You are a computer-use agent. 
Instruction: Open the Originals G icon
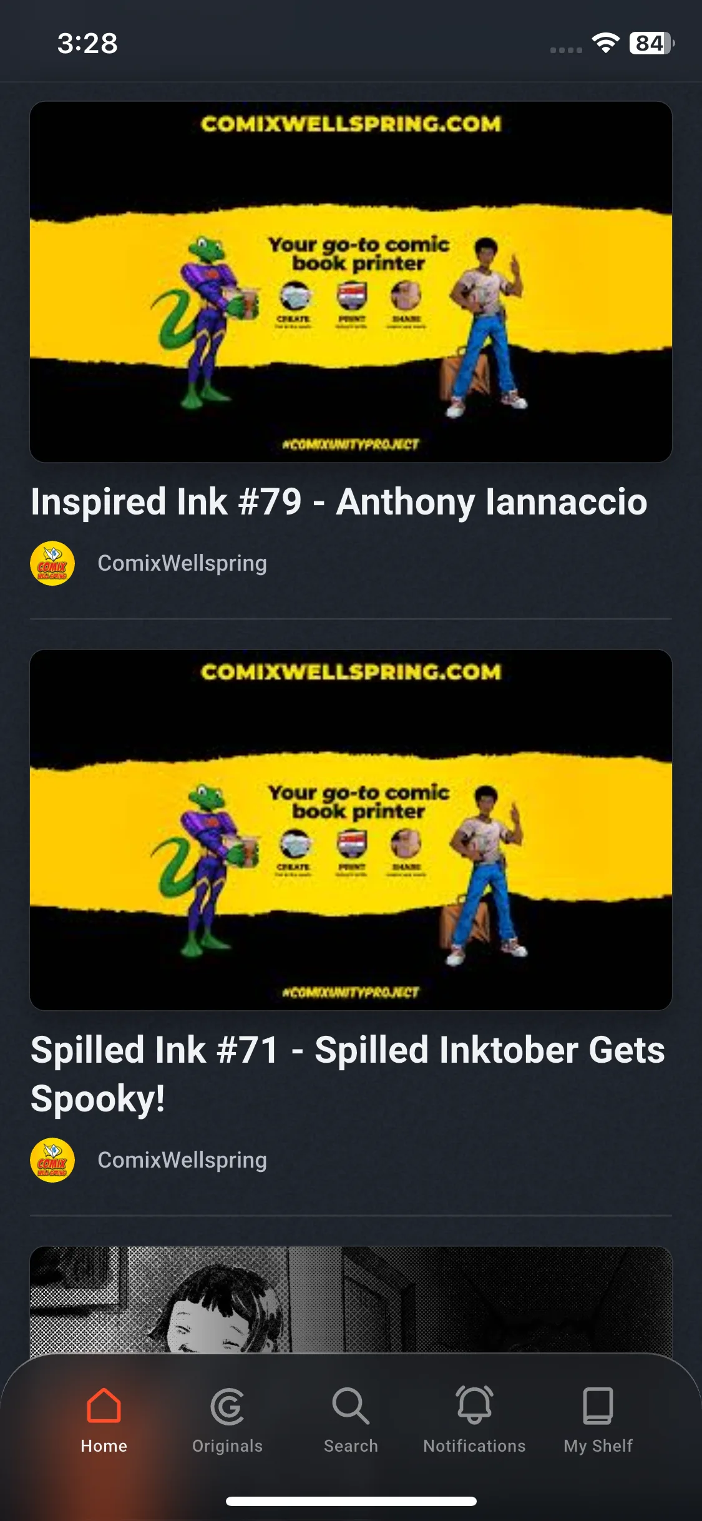tap(227, 1407)
